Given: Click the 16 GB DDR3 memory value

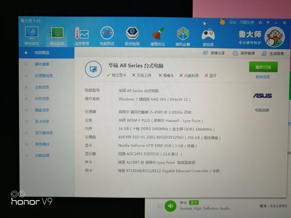Looking at the screenshot, I should (167, 129).
